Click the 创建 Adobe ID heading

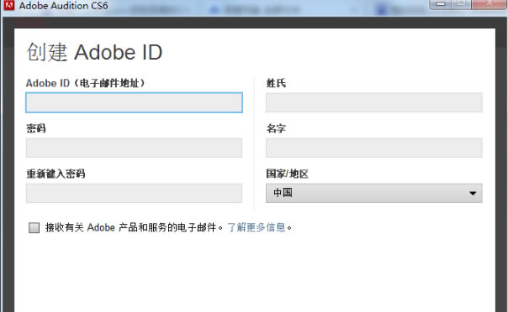[x=94, y=52]
